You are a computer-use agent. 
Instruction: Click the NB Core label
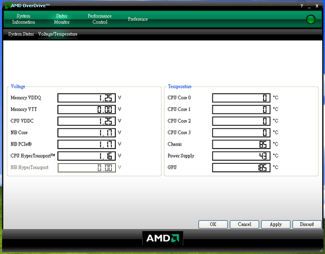19,132
